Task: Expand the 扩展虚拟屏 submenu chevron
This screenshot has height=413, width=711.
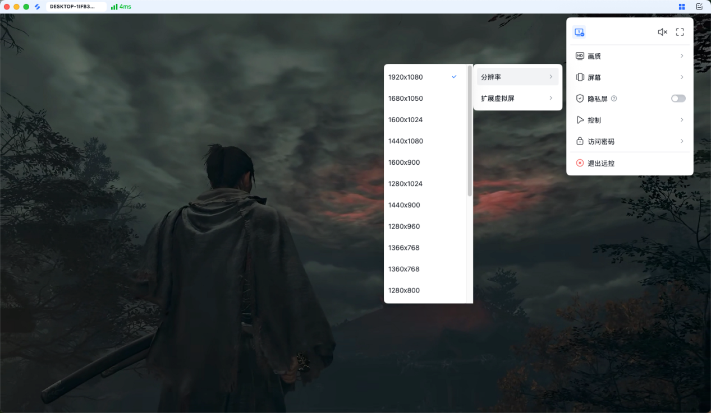Action: point(551,98)
